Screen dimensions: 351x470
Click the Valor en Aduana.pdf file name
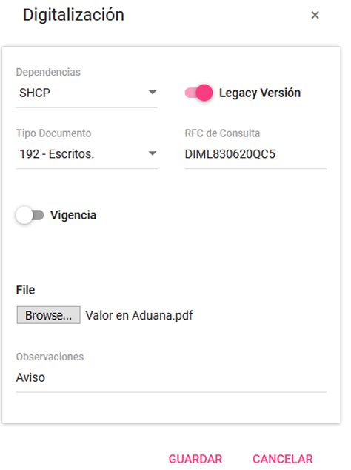(x=139, y=315)
